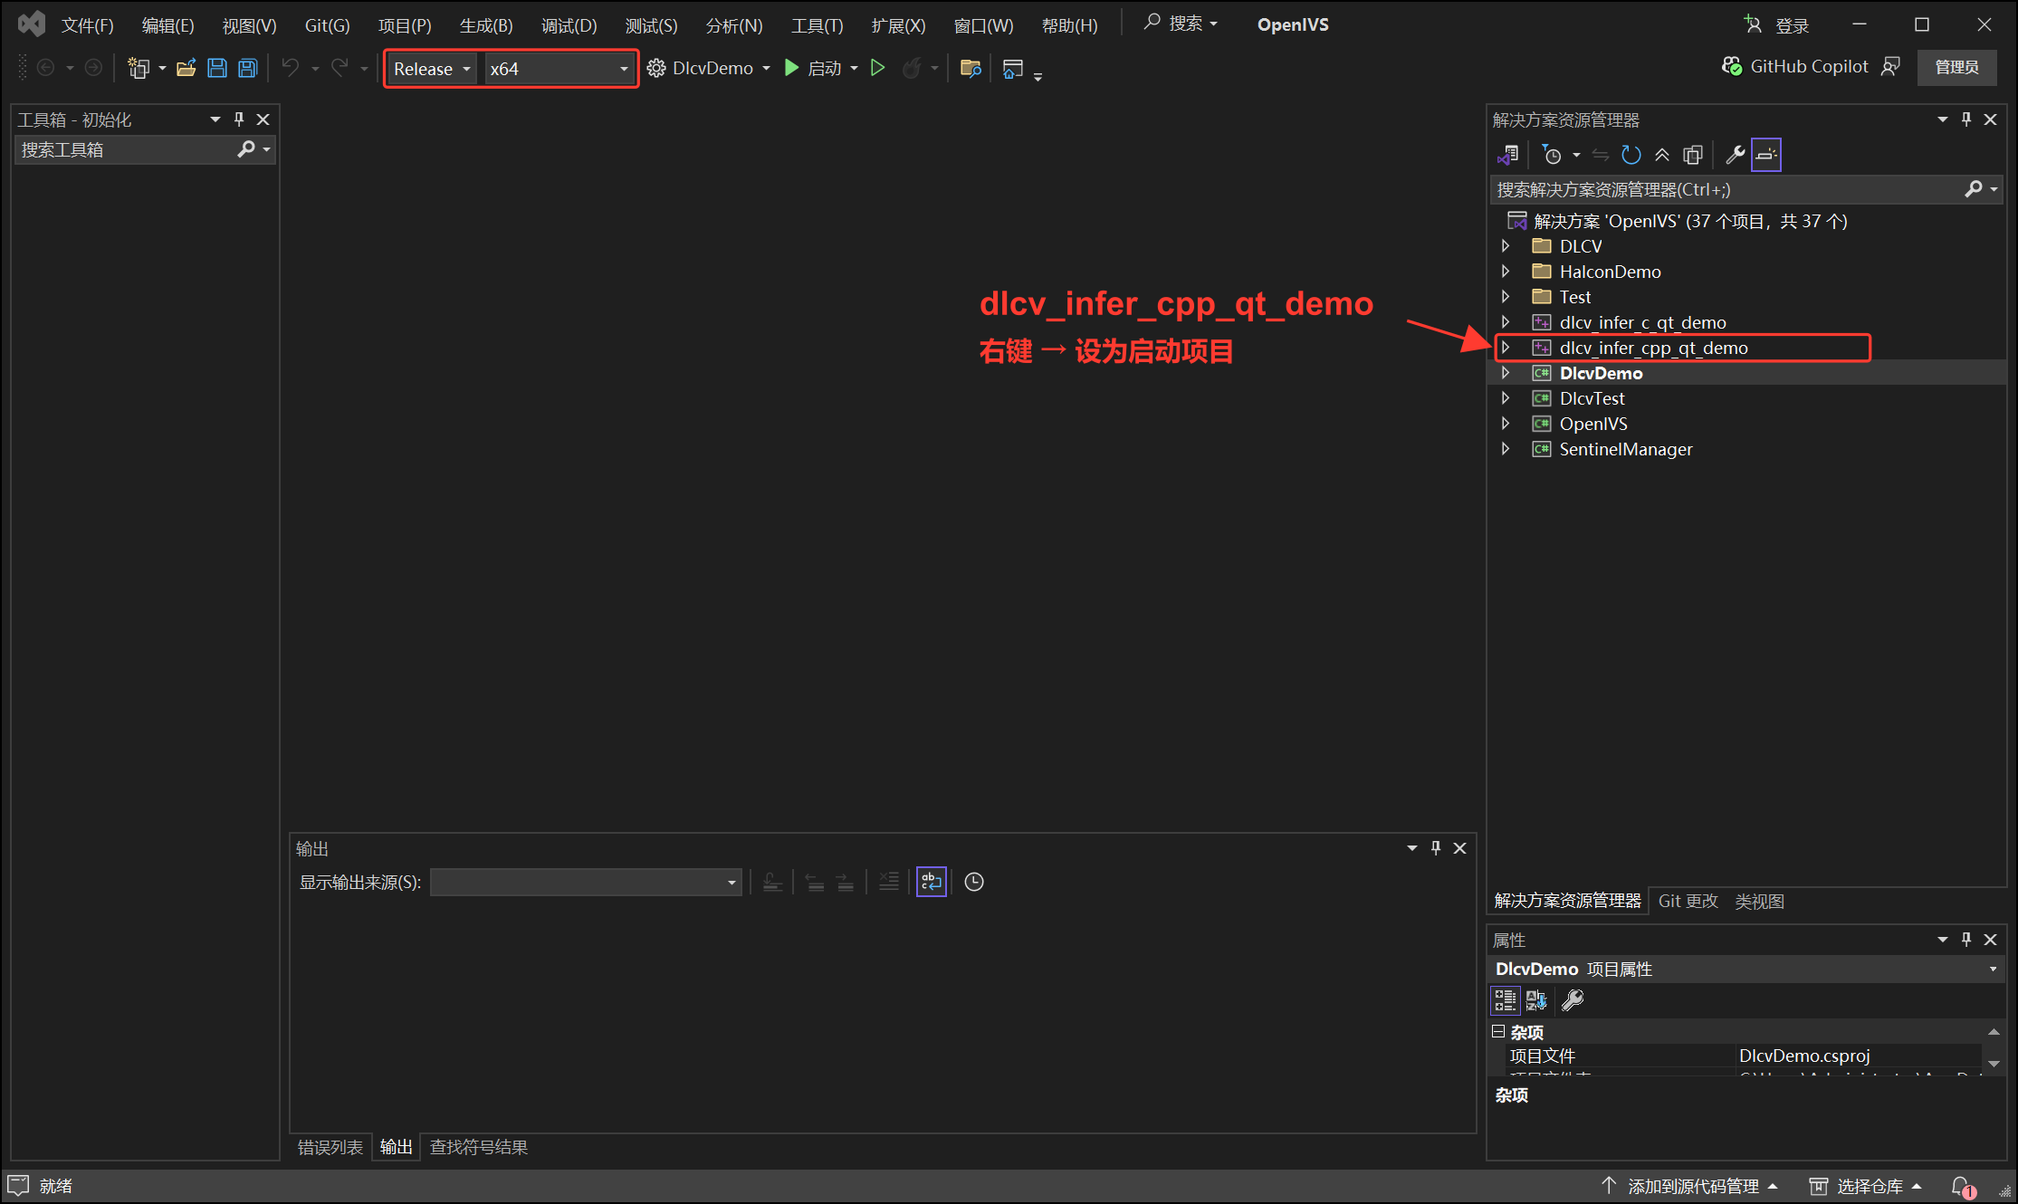Image resolution: width=2018 pixels, height=1204 pixels.
Task: Open Solution Explorer properties wrench icon
Action: point(1735,155)
